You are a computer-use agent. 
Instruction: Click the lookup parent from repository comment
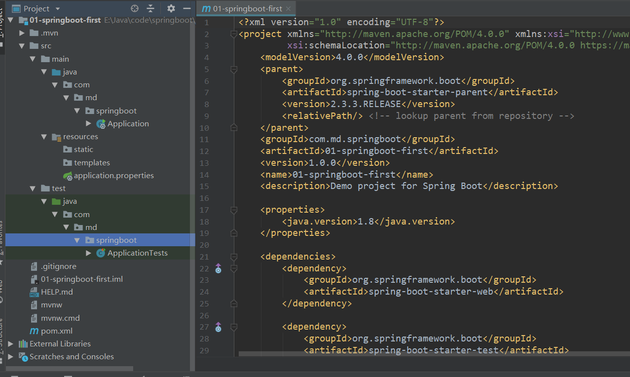pyautogui.click(x=472, y=116)
